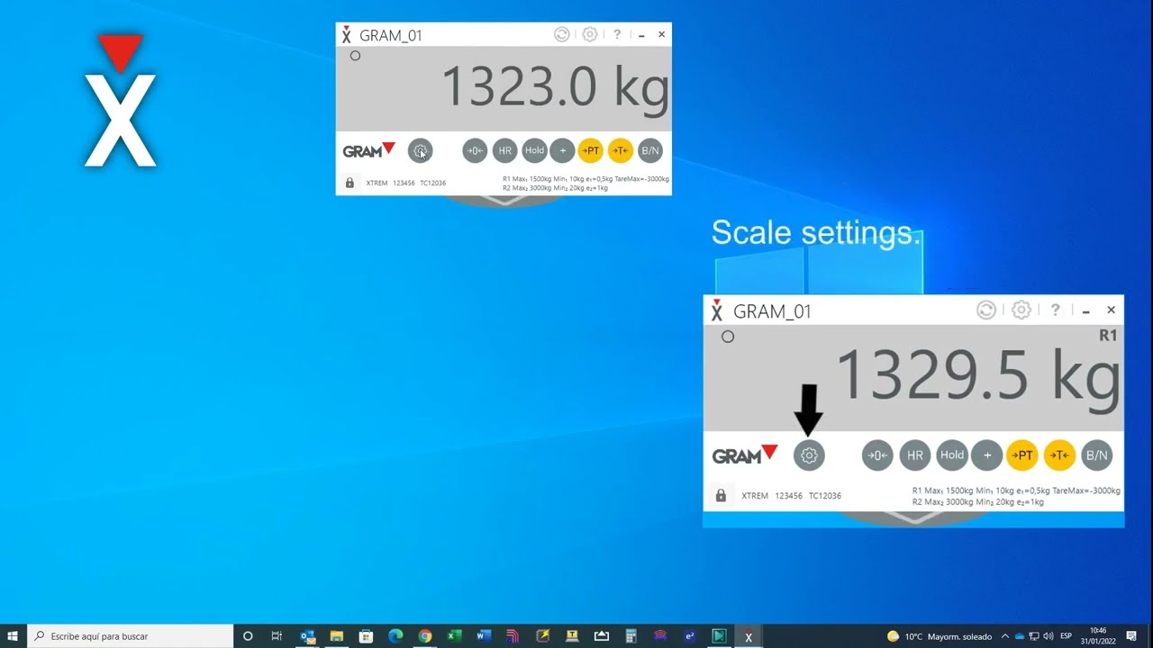The width and height of the screenshot is (1153, 648).
Task: Click refresh icon in small window title bar
Action: point(561,34)
